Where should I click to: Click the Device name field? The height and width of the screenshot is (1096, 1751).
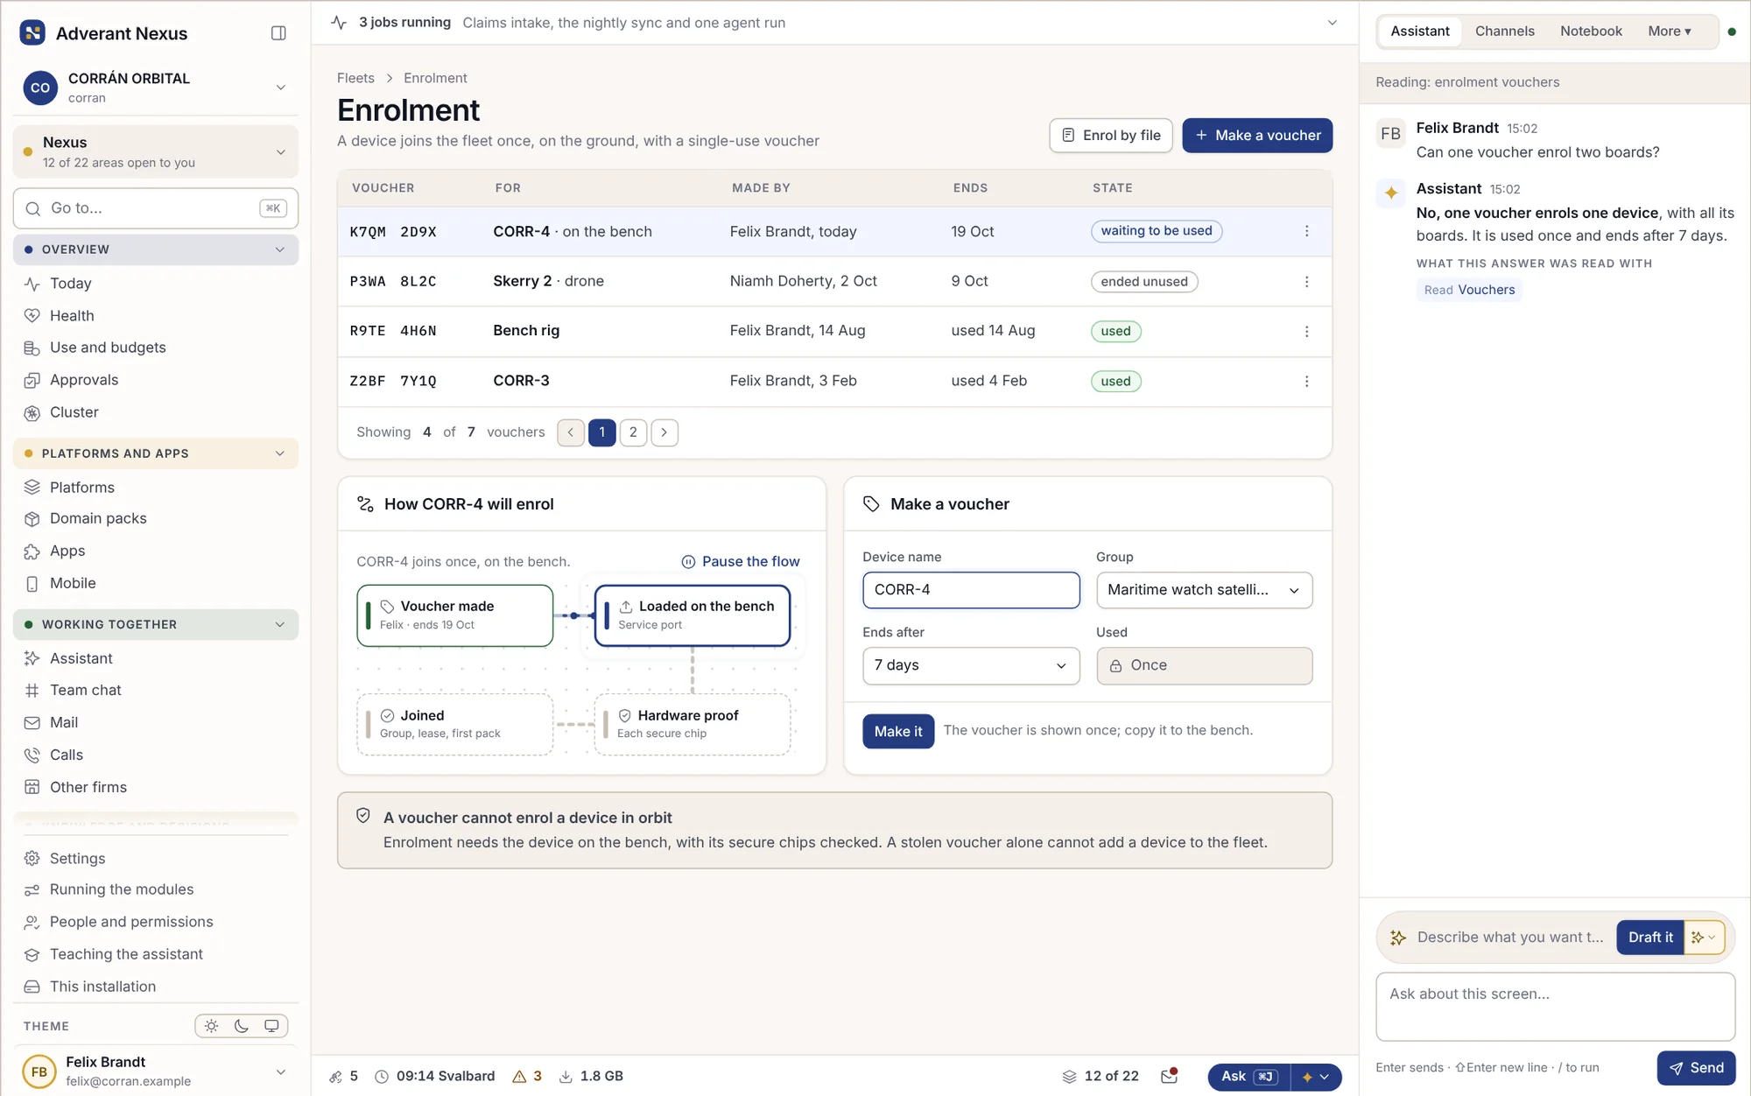tap(971, 590)
